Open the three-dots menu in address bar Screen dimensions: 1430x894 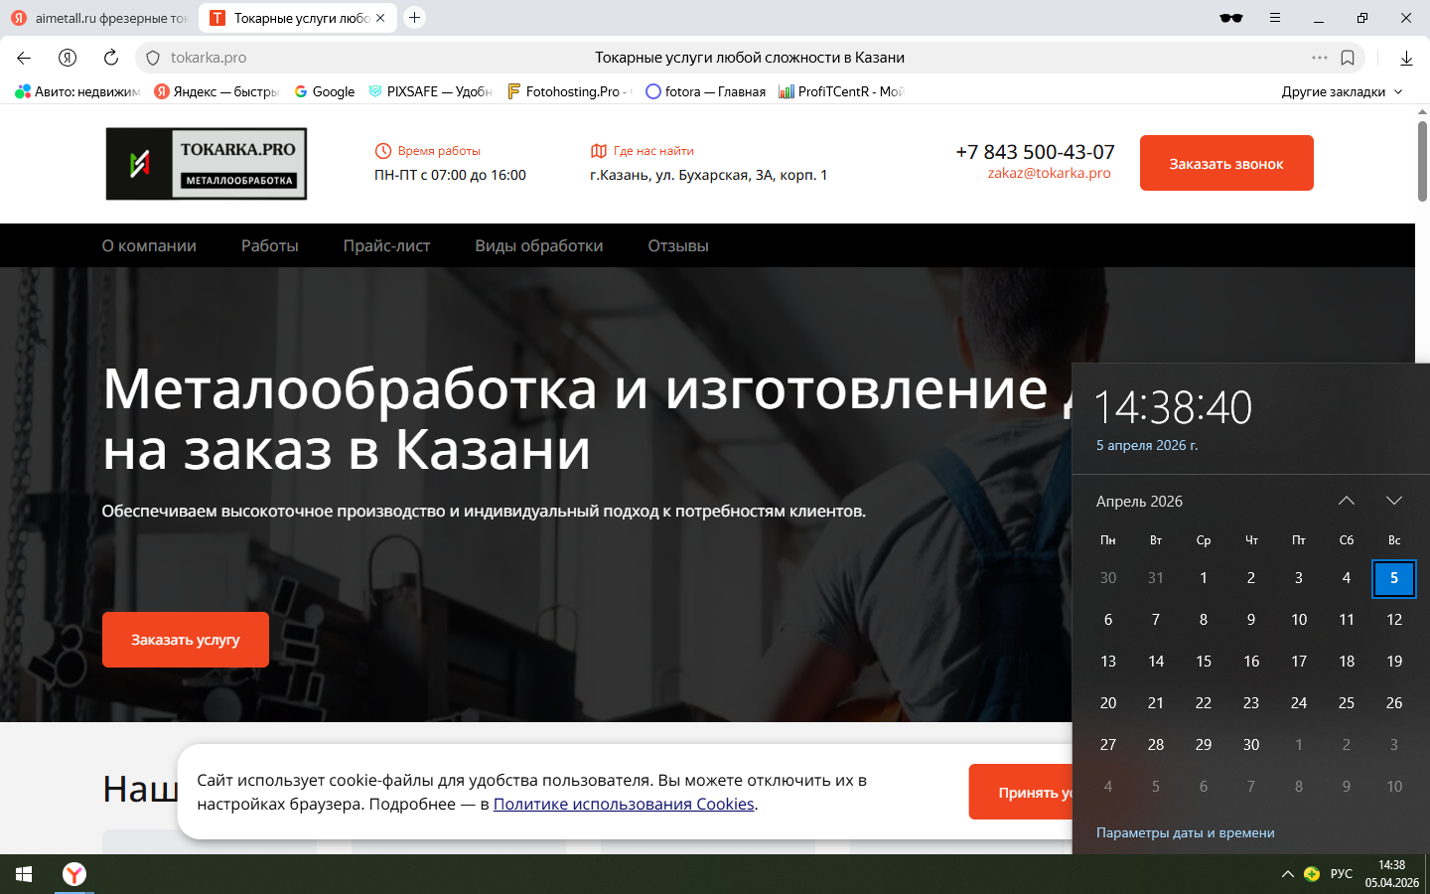[x=1319, y=58]
